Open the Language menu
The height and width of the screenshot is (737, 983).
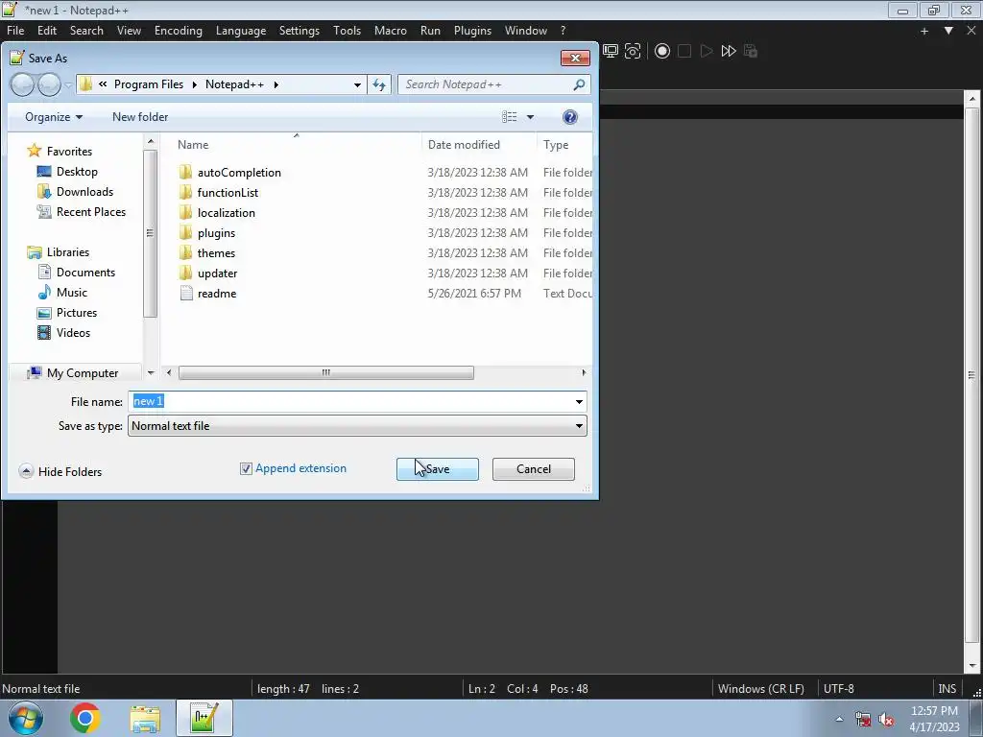pos(241,31)
